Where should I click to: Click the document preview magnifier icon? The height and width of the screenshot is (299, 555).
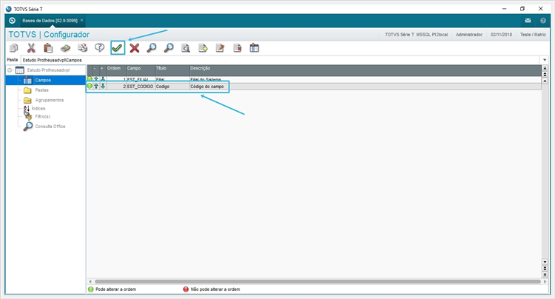[x=186, y=48]
